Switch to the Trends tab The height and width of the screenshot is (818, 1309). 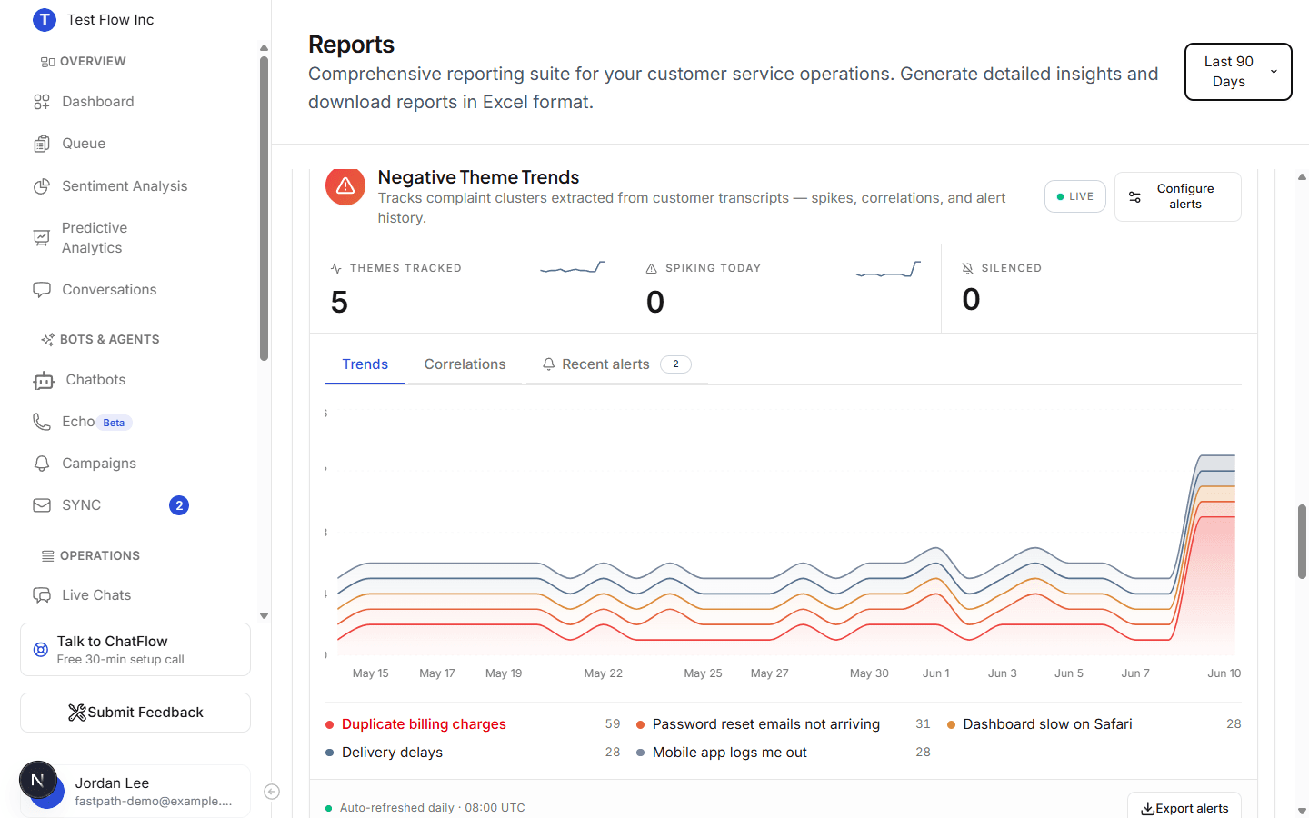(x=365, y=364)
